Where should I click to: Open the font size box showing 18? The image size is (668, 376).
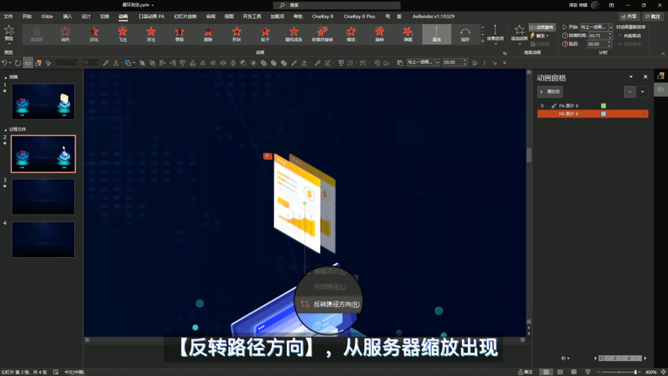point(90,62)
